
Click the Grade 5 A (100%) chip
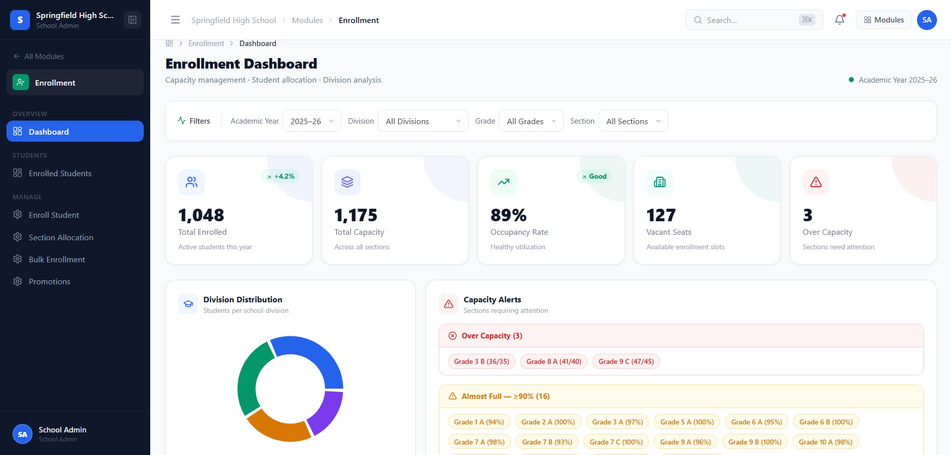(x=687, y=422)
